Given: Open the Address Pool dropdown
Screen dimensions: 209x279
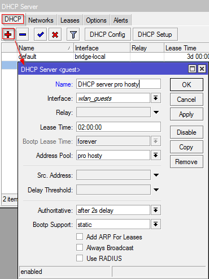Looking at the screenshot, I should click(155, 155).
